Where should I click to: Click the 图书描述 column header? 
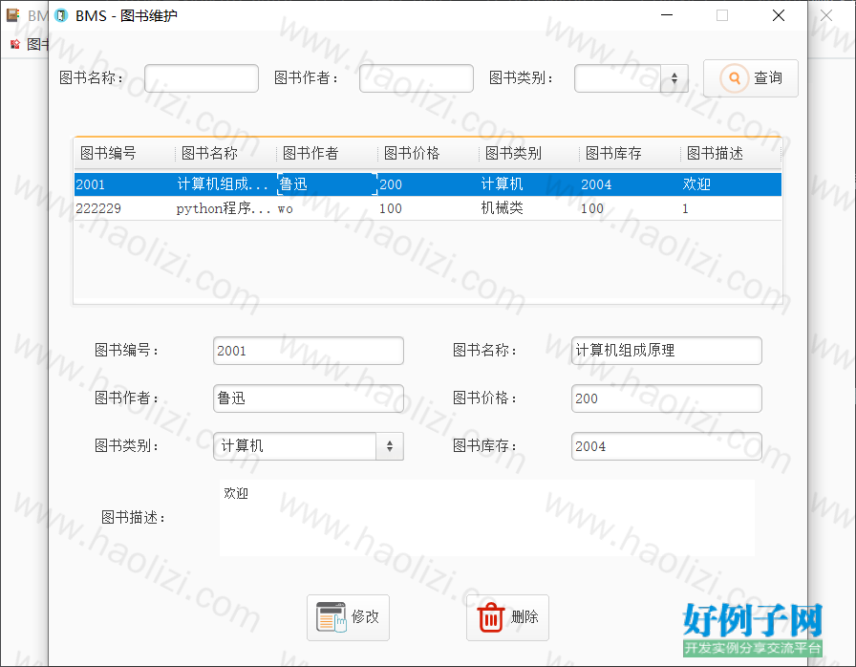731,154
